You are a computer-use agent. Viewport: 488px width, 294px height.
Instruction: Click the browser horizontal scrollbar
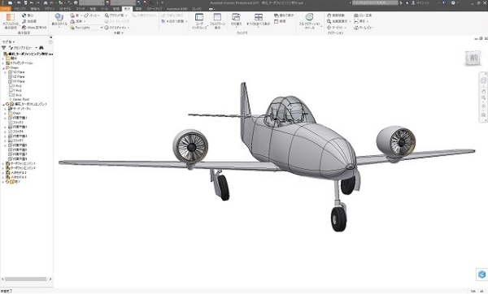[x=25, y=279]
